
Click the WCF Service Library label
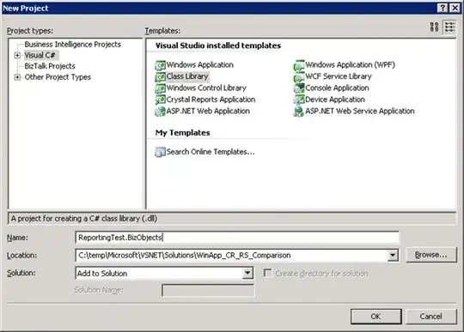click(x=339, y=76)
